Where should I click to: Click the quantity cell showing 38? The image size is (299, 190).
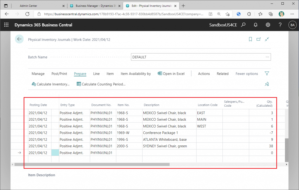pyautogui.click(x=262, y=146)
